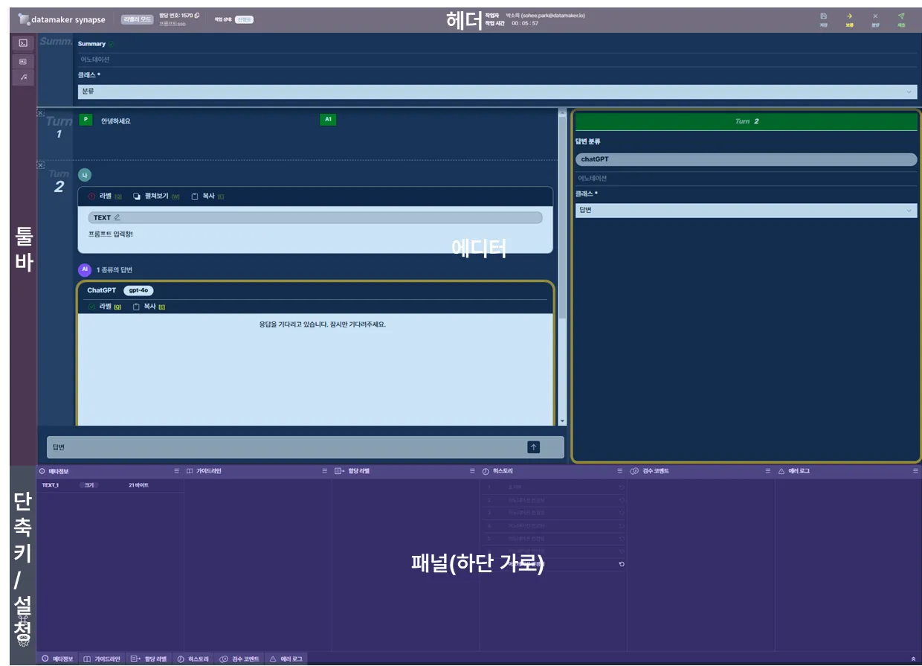Click the save icon in the header
The height and width of the screenshot is (666, 922).
(x=823, y=16)
